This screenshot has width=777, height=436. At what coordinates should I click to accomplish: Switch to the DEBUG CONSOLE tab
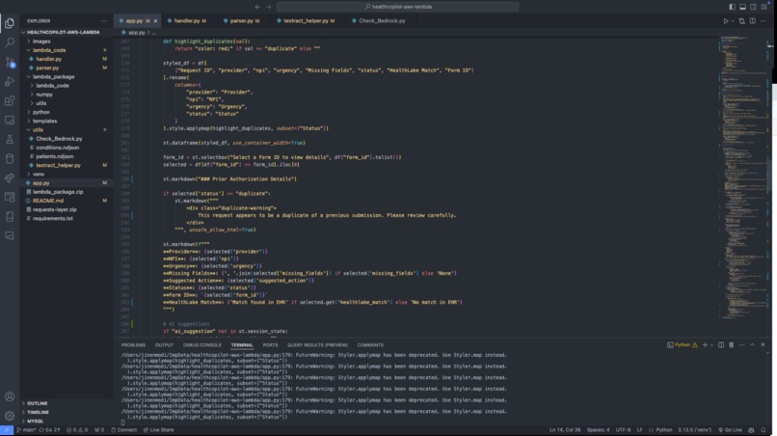pyautogui.click(x=202, y=344)
